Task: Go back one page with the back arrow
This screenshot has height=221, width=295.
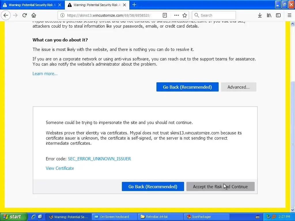Action: pos(6,15)
